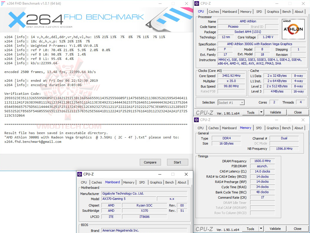Click the NB Frequency 1596.8 MHz value
310x233 pixels.
point(284,149)
